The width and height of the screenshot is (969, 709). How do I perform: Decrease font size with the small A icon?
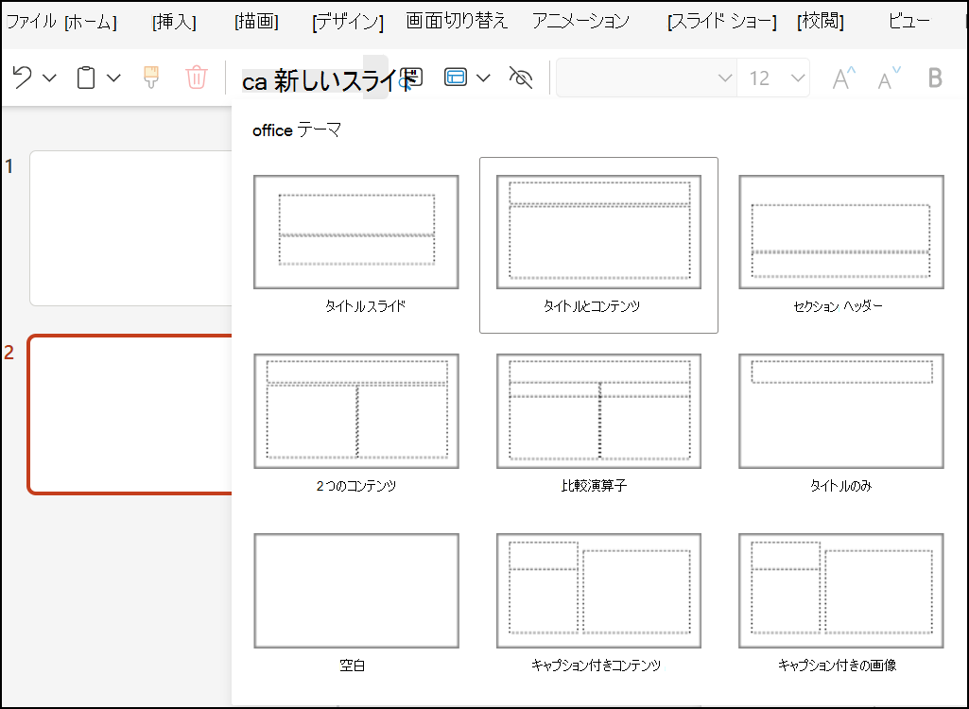890,78
